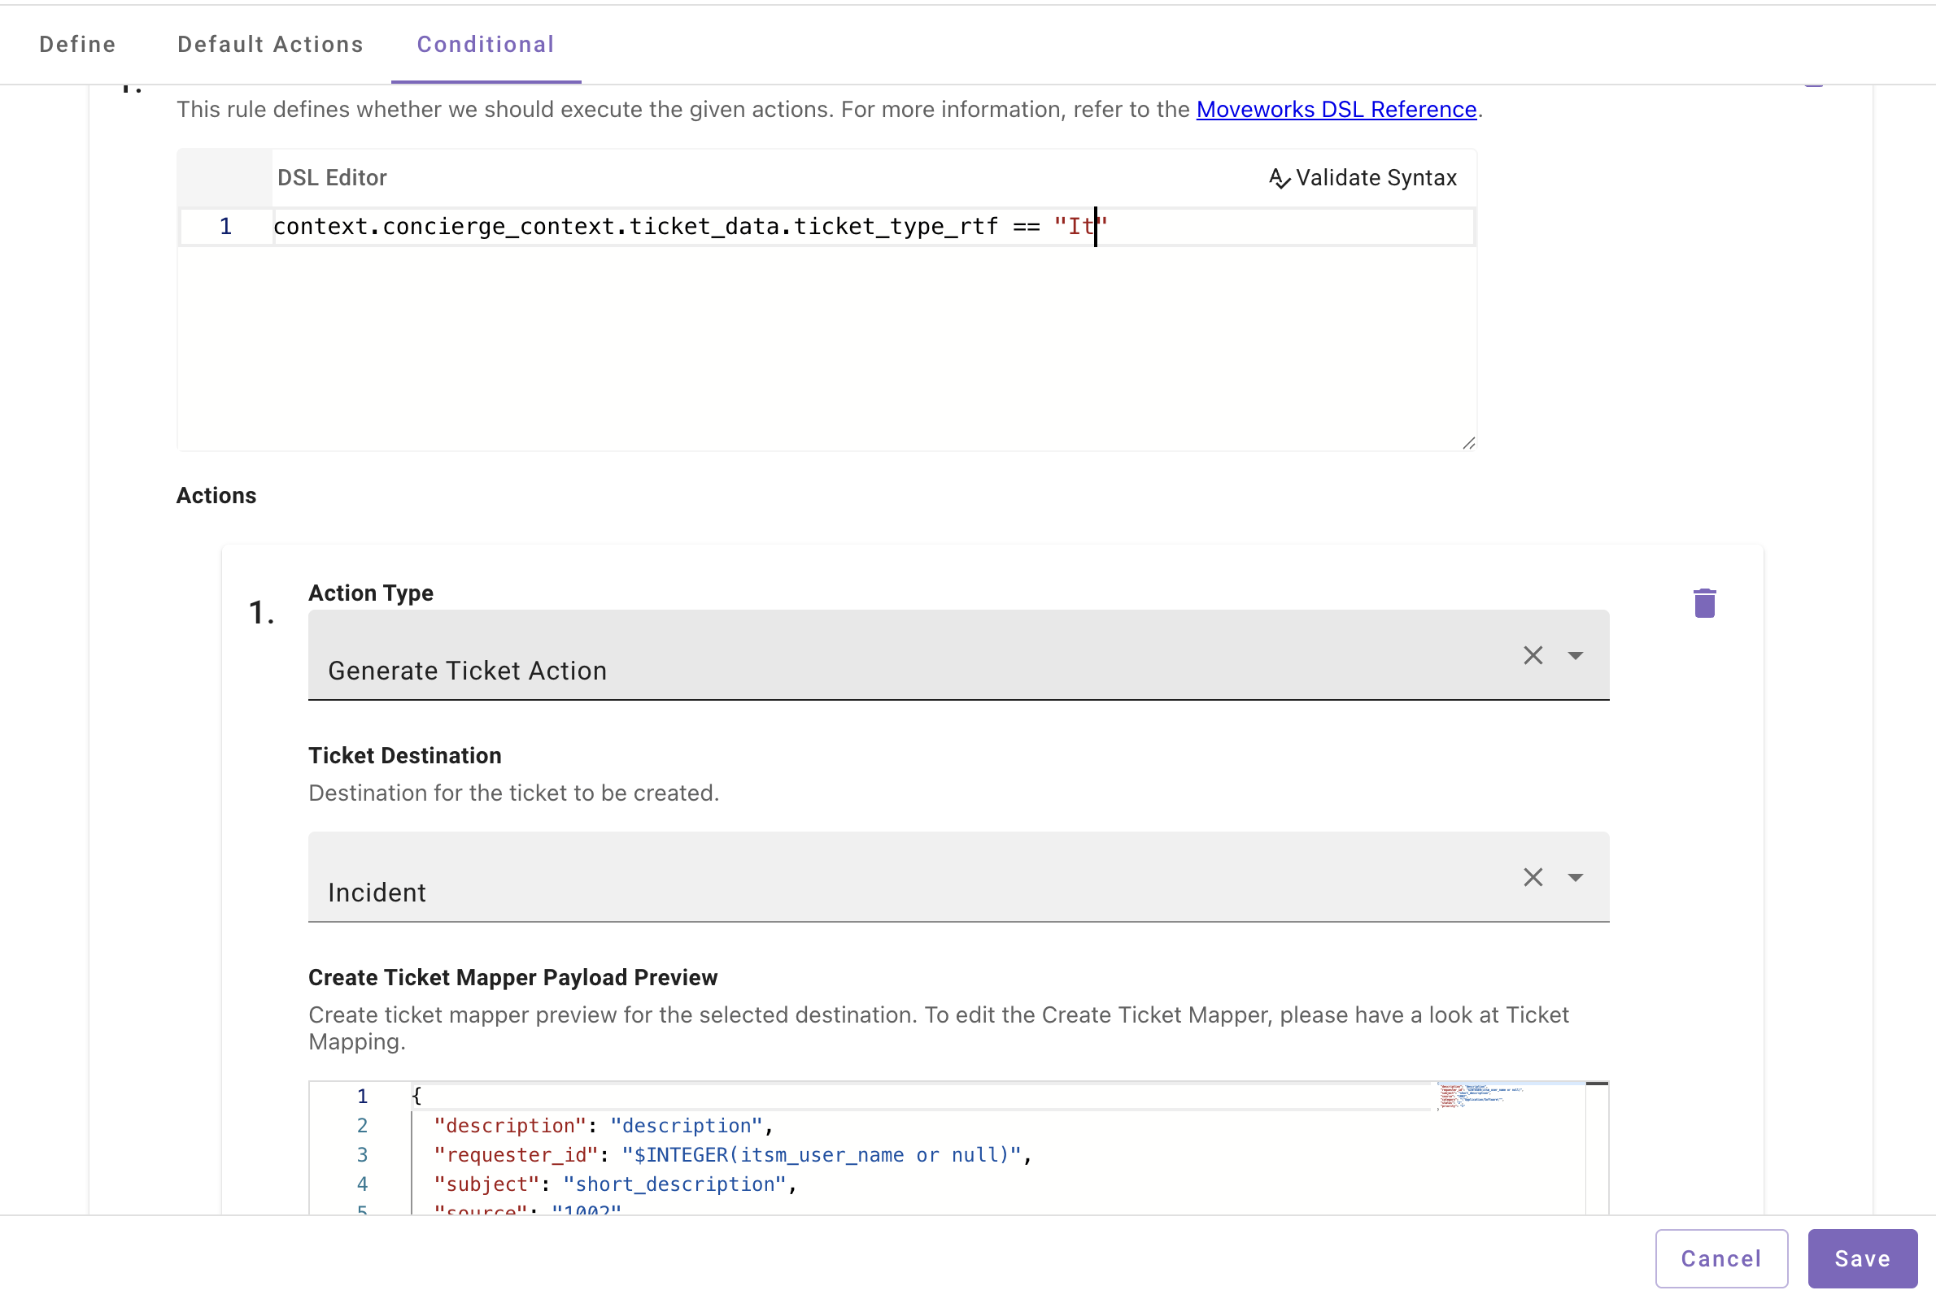The height and width of the screenshot is (1299, 1936).
Task: Click the payload preview minimap
Action: click(1484, 1095)
